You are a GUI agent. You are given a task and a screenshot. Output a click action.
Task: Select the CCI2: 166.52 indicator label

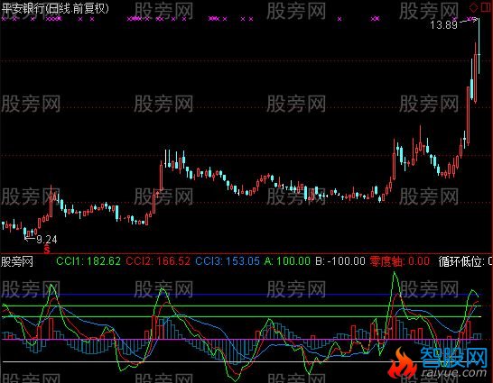coord(158,261)
